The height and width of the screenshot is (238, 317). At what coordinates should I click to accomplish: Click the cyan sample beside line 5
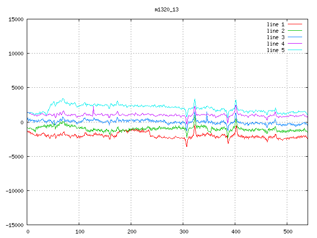point(295,50)
